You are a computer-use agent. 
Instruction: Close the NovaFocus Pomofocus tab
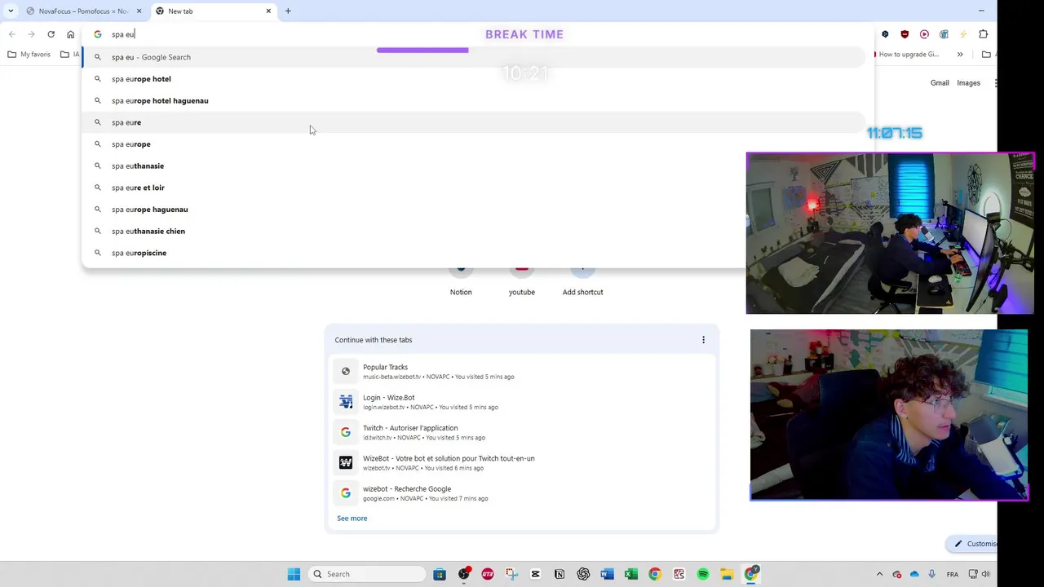tap(139, 11)
